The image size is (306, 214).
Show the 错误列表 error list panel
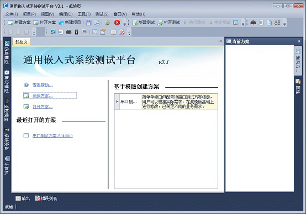(46, 199)
